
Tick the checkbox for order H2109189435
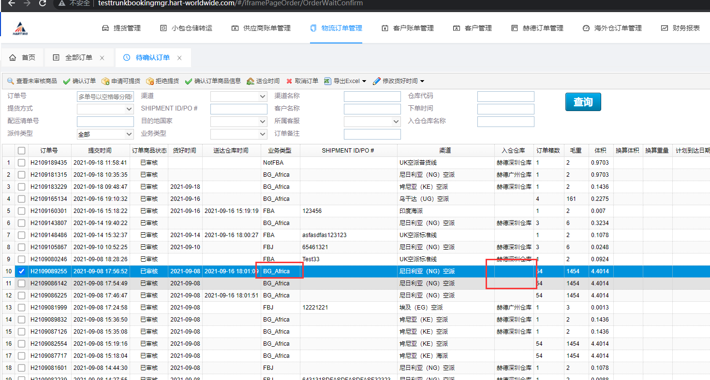click(21, 163)
